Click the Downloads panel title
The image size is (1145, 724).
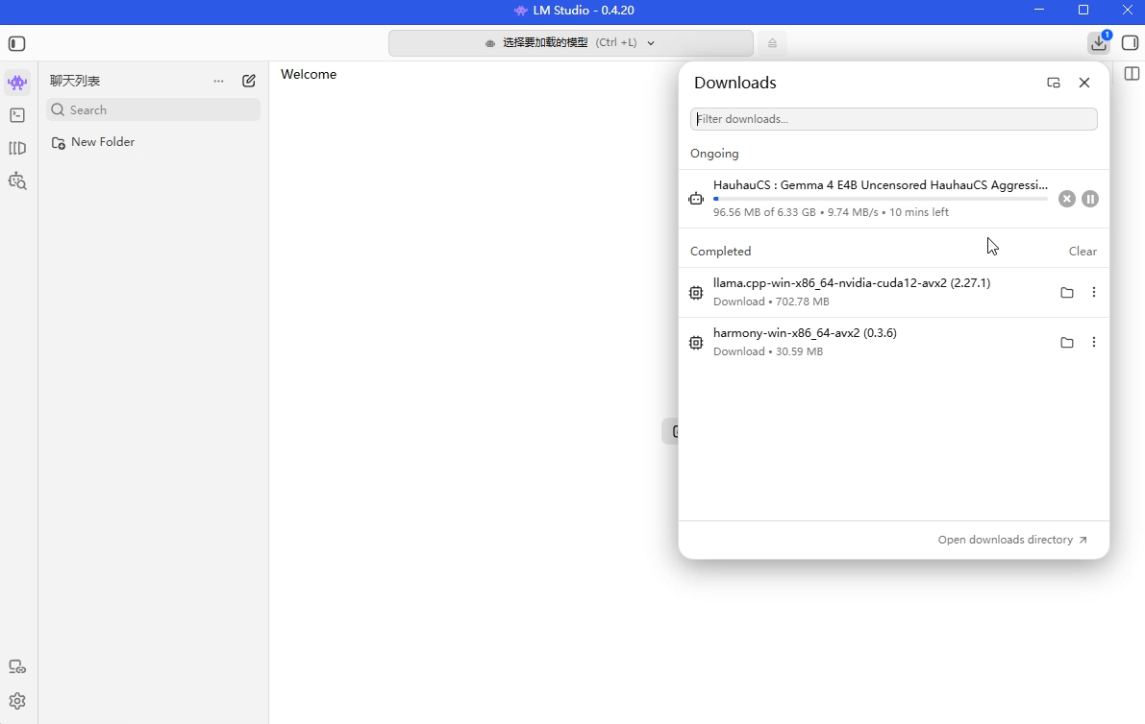[734, 83]
